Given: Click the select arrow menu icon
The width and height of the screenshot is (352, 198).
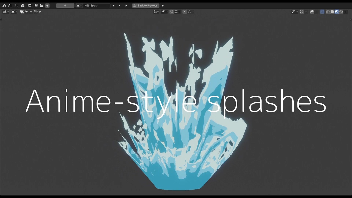Looking at the screenshot, I should (x=26, y=12).
